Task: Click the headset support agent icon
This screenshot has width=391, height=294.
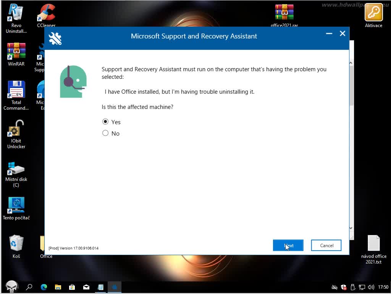Action: [73, 81]
